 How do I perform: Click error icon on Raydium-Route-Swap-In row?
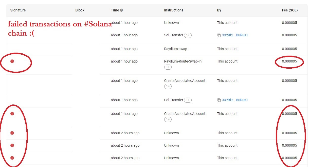[12, 61]
